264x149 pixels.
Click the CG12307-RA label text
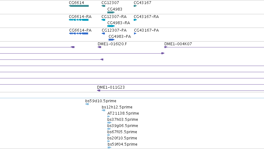[x=114, y=17]
